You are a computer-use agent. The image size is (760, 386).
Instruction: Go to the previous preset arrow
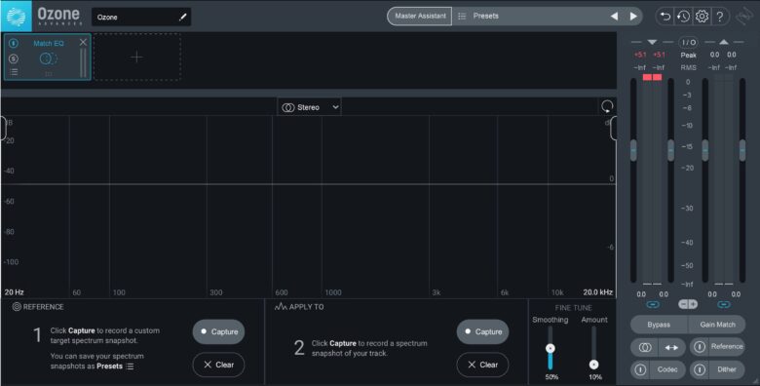(x=614, y=16)
